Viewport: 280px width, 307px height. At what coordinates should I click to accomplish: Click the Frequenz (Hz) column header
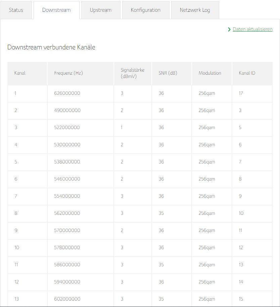[x=68, y=73]
